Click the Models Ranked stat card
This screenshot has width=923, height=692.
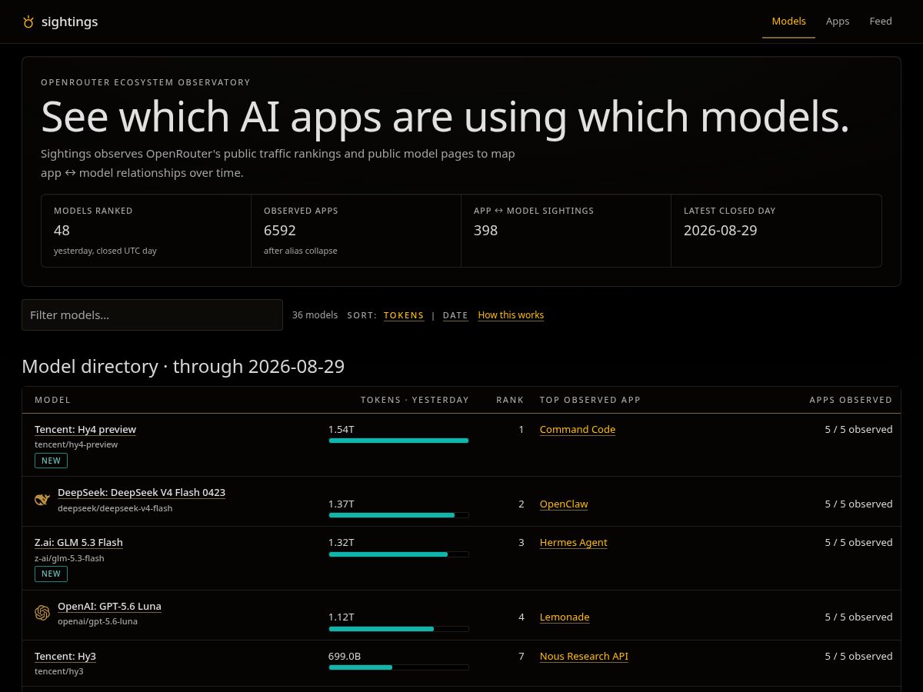pos(146,231)
